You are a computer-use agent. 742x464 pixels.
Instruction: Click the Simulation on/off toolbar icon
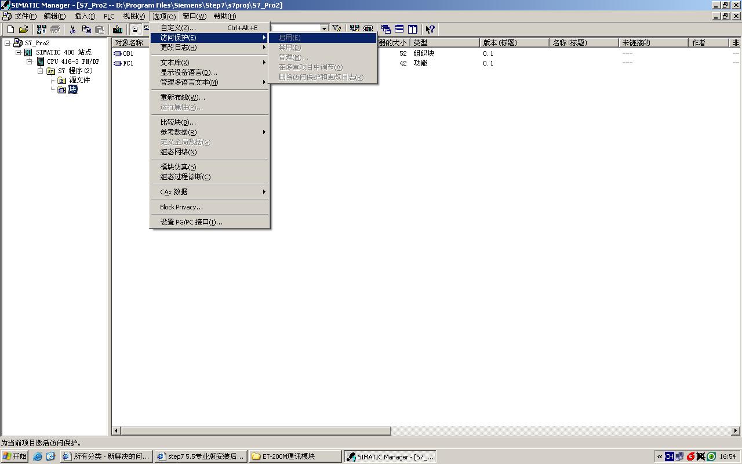(368, 29)
